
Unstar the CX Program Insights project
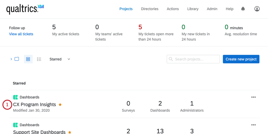point(60,104)
